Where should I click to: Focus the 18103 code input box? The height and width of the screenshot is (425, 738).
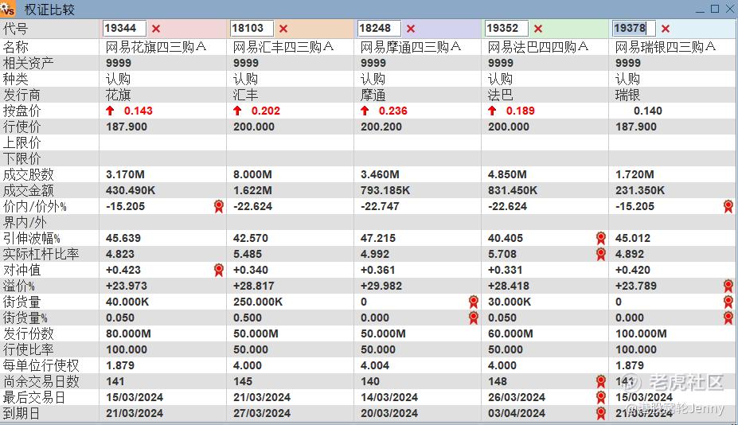click(252, 29)
